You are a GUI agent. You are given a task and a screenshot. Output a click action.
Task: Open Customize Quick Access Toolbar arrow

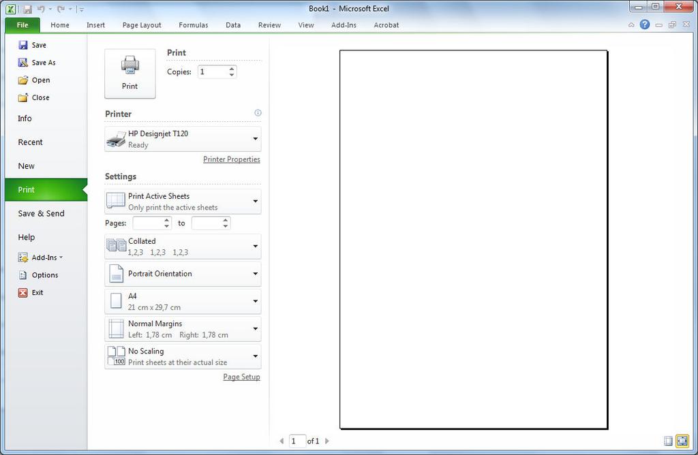coord(81,9)
